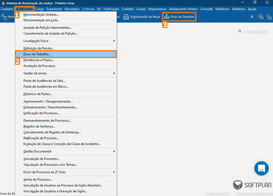
Task: Open the blue chat support bubble
Action: pos(261,168)
